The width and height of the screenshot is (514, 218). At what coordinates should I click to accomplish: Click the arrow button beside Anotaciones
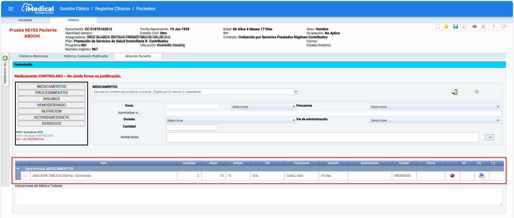coord(489,137)
